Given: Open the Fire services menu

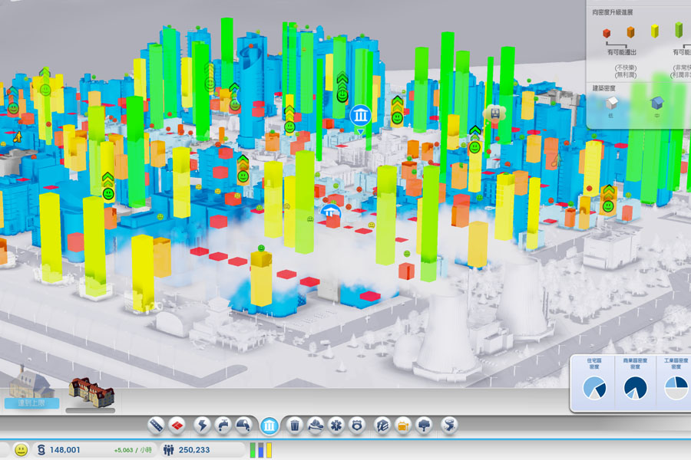Looking at the screenshot, I should click(315, 425).
